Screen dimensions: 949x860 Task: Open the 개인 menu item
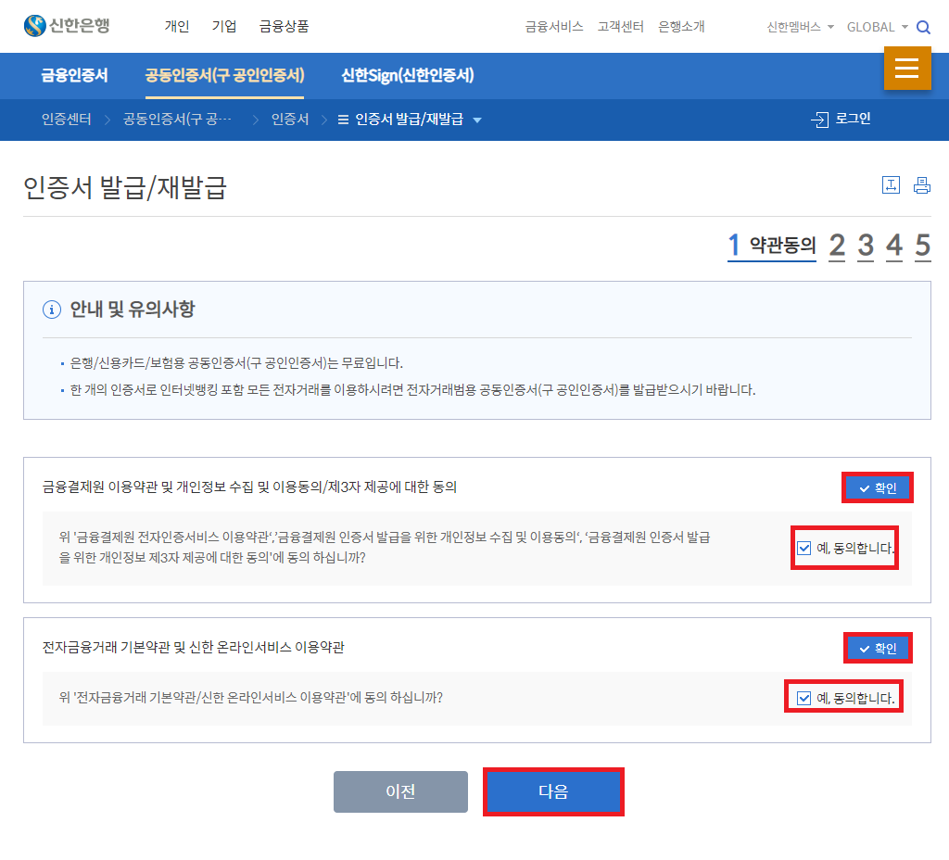[177, 26]
